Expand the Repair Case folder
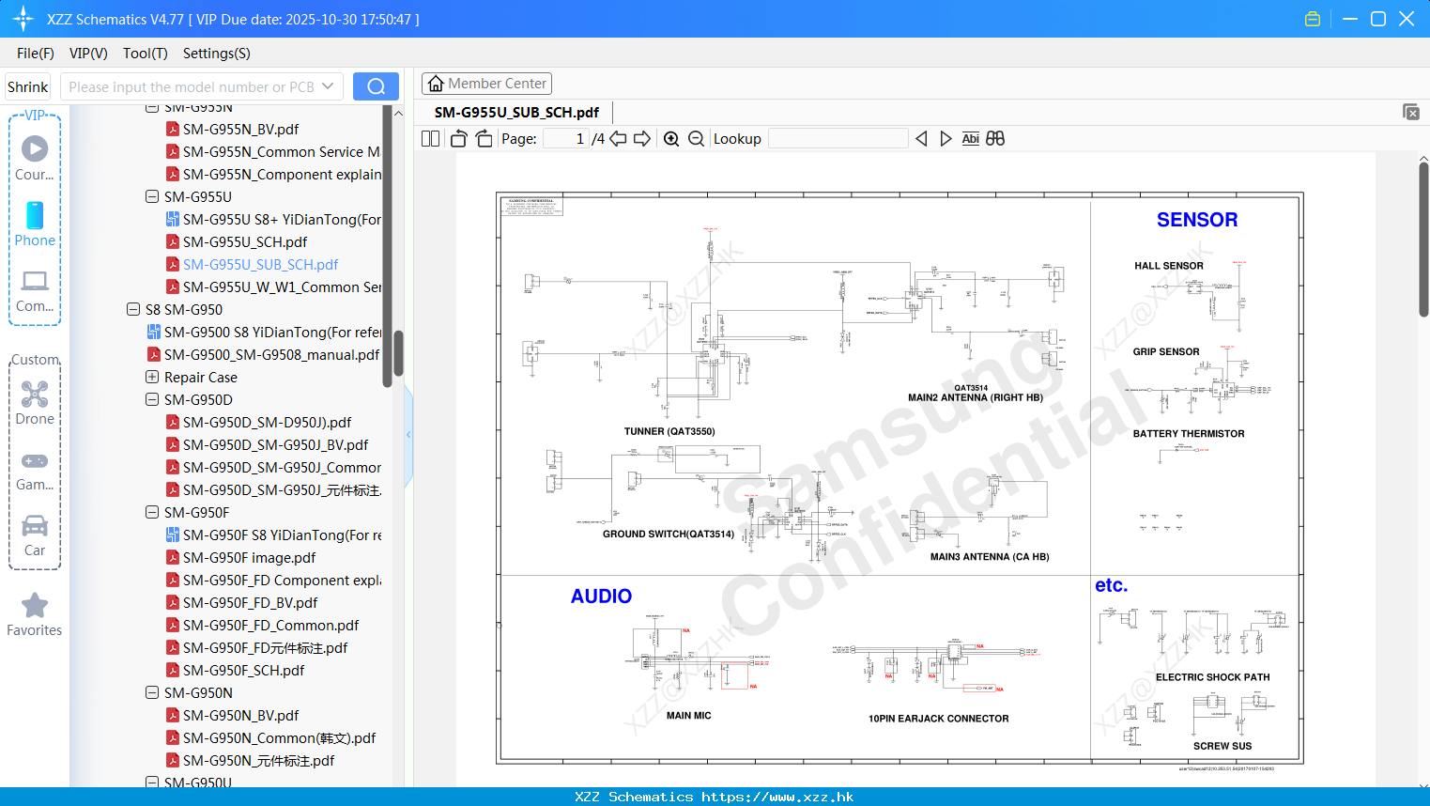Viewport: 1430px width, 806px height. pos(152,377)
